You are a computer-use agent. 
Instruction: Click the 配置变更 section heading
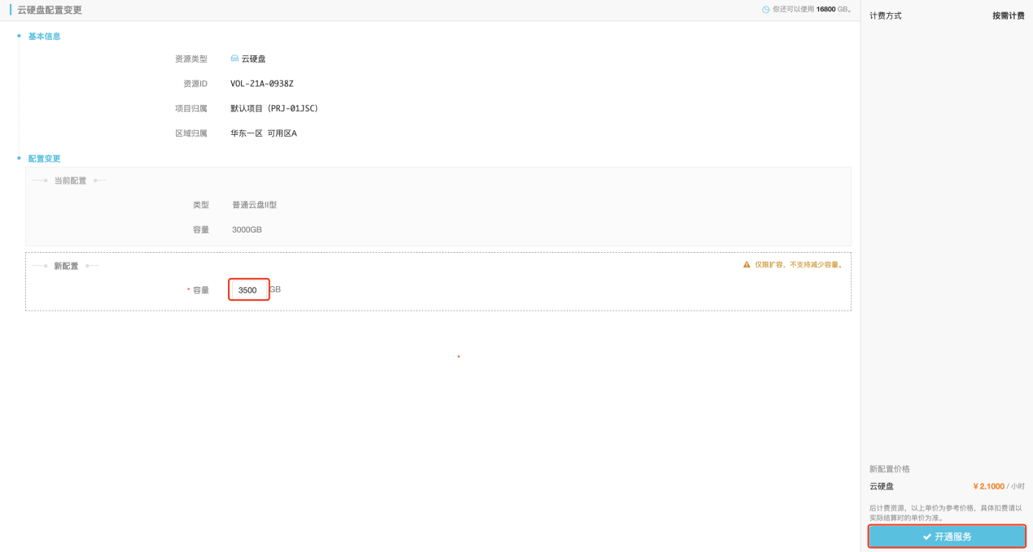44,159
